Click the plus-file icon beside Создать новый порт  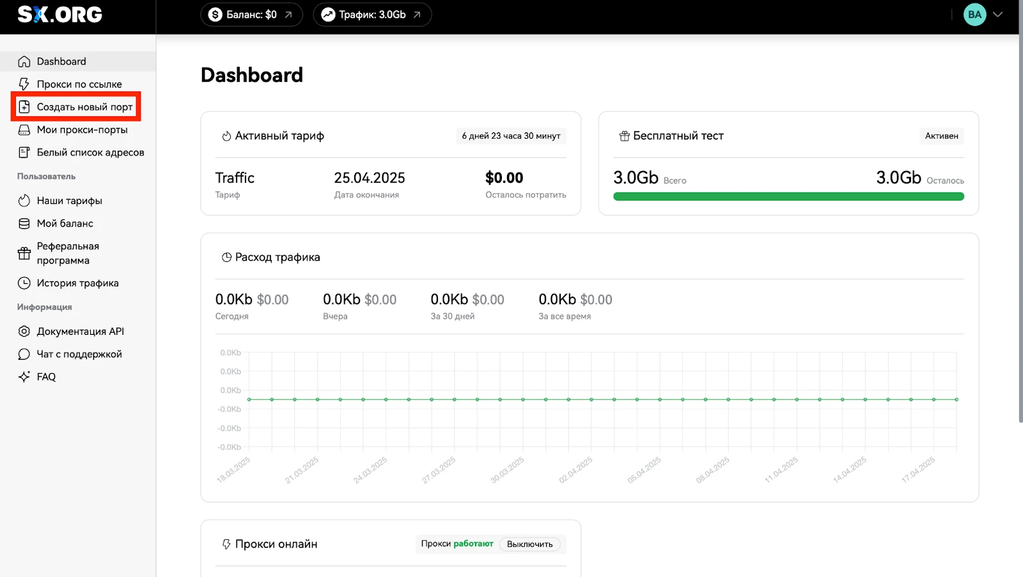(x=24, y=107)
